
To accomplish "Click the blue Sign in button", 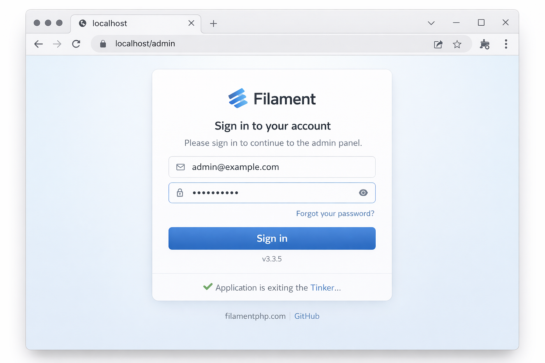I will (272, 238).
